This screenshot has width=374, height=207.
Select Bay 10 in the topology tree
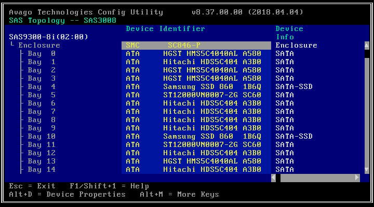pyautogui.click(x=42, y=137)
